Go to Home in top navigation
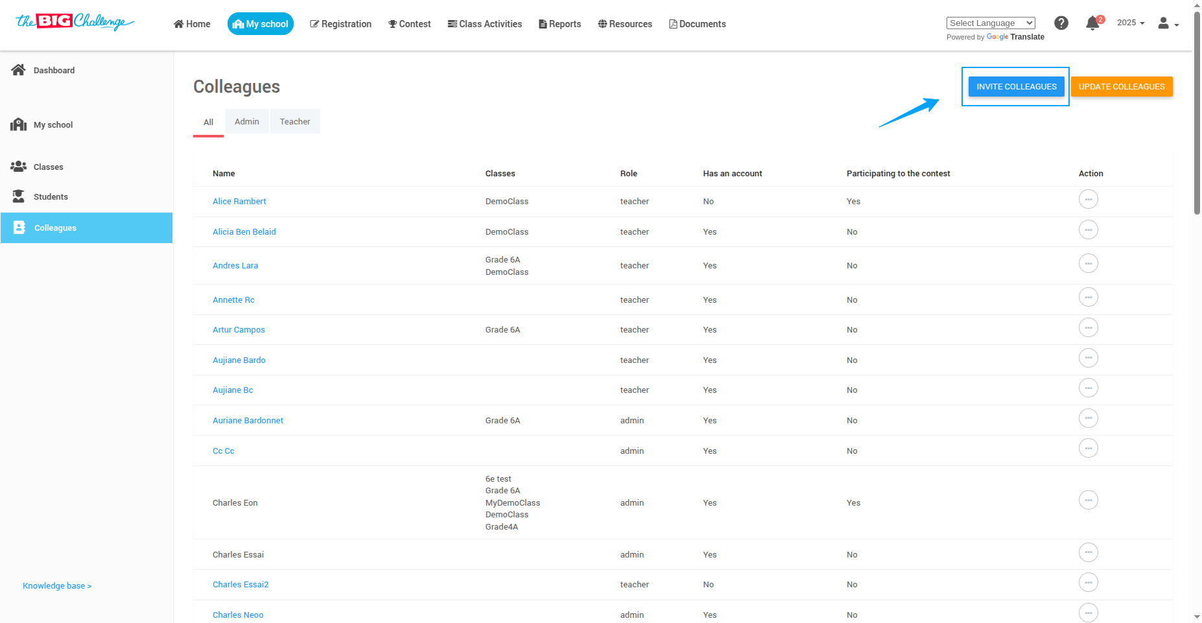 192,24
